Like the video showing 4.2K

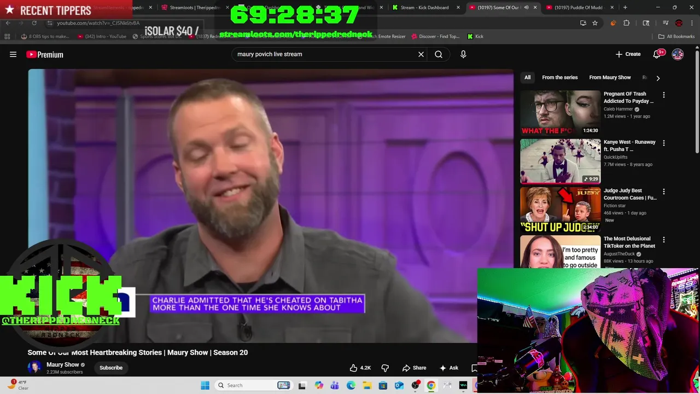(x=360, y=368)
